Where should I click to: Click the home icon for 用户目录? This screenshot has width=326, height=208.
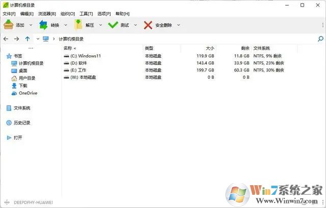14,78
